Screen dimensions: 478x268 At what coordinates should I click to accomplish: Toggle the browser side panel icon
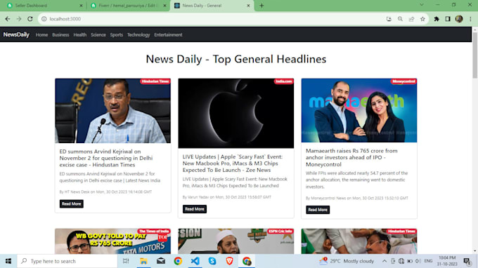click(x=448, y=19)
